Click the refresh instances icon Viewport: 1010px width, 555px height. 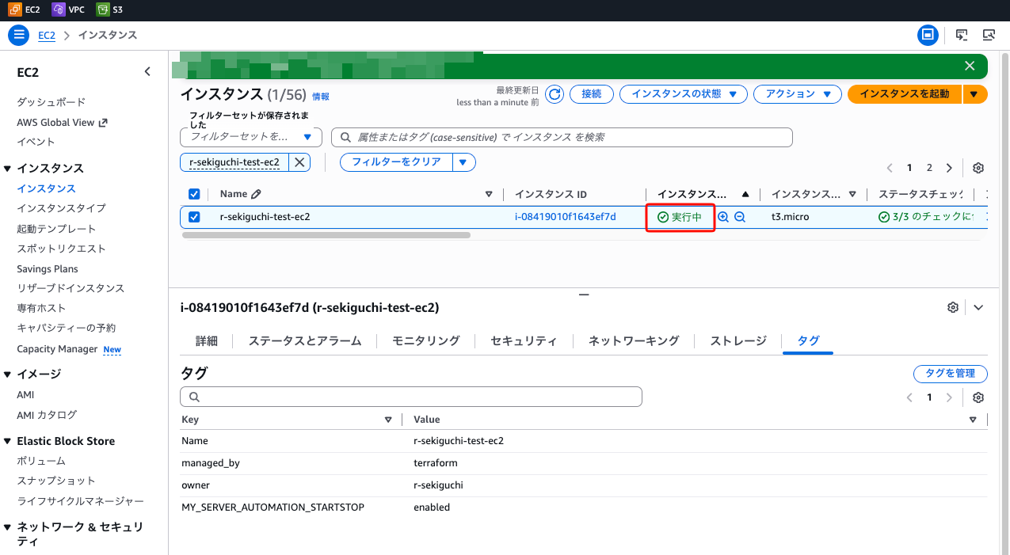(x=555, y=94)
